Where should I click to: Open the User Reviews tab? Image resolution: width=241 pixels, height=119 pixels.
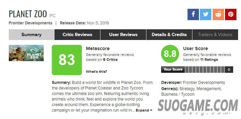point(123,34)
